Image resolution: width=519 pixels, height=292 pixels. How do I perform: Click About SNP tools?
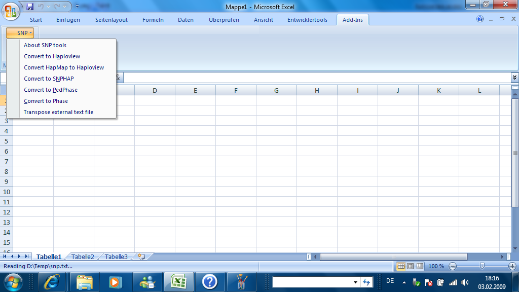(x=45, y=45)
